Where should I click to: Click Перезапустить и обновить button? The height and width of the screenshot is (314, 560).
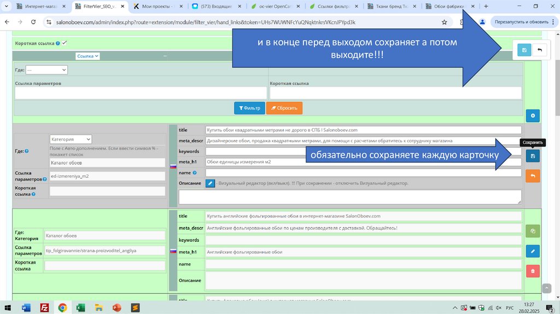(x=521, y=22)
